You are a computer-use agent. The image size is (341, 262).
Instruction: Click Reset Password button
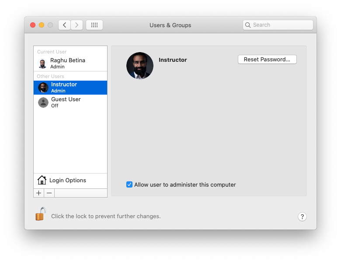point(267,60)
